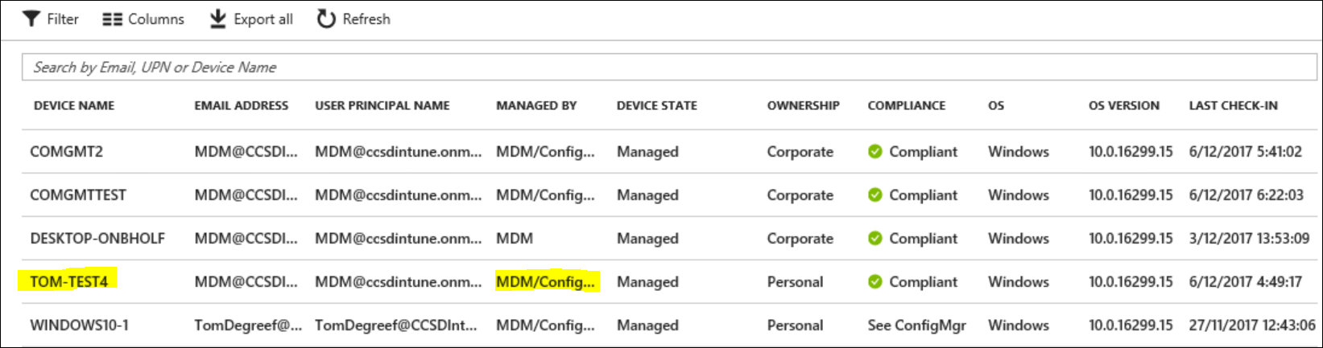
Task: Open the TOM-TEST4 device row
Action: [x=68, y=282]
